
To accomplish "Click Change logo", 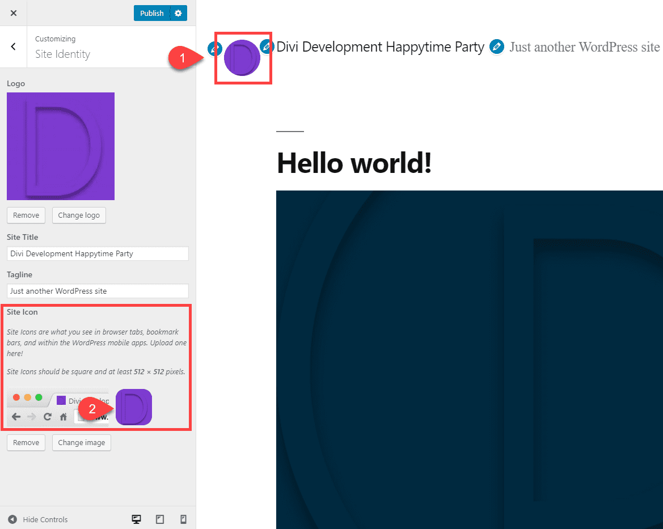I will (x=79, y=215).
